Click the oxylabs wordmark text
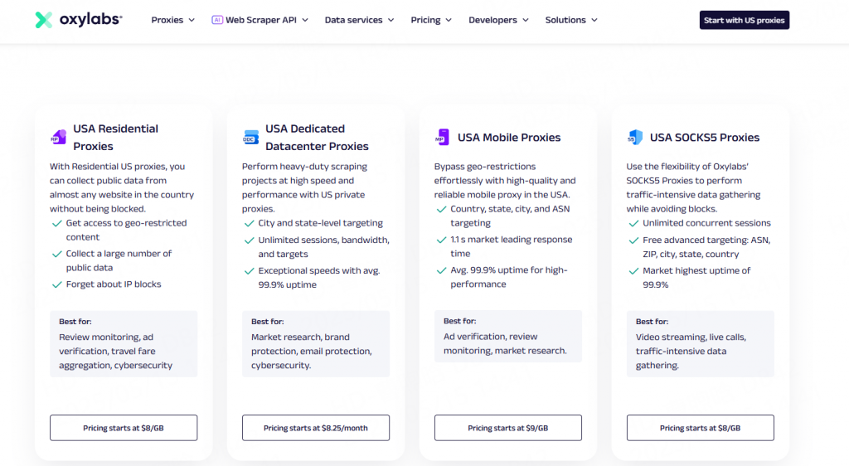Image resolution: width=849 pixels, height=466 pixels. coord(90,19)
